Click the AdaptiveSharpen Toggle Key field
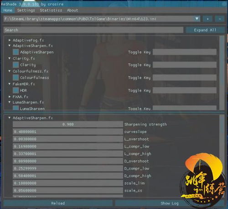The image size is (228, 209). pyautogui.click(x=185, y=52)
